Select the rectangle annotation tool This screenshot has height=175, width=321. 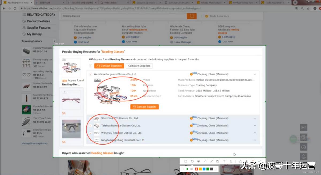[x=186, y=161]
